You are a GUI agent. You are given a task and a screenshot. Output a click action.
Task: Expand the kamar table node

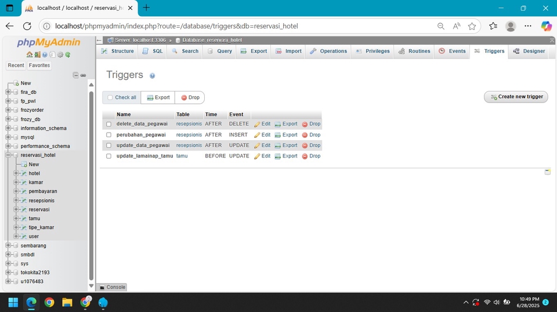click(16, 182)
